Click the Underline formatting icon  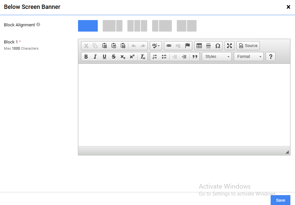pyautogui.click(x=104, y=57)
